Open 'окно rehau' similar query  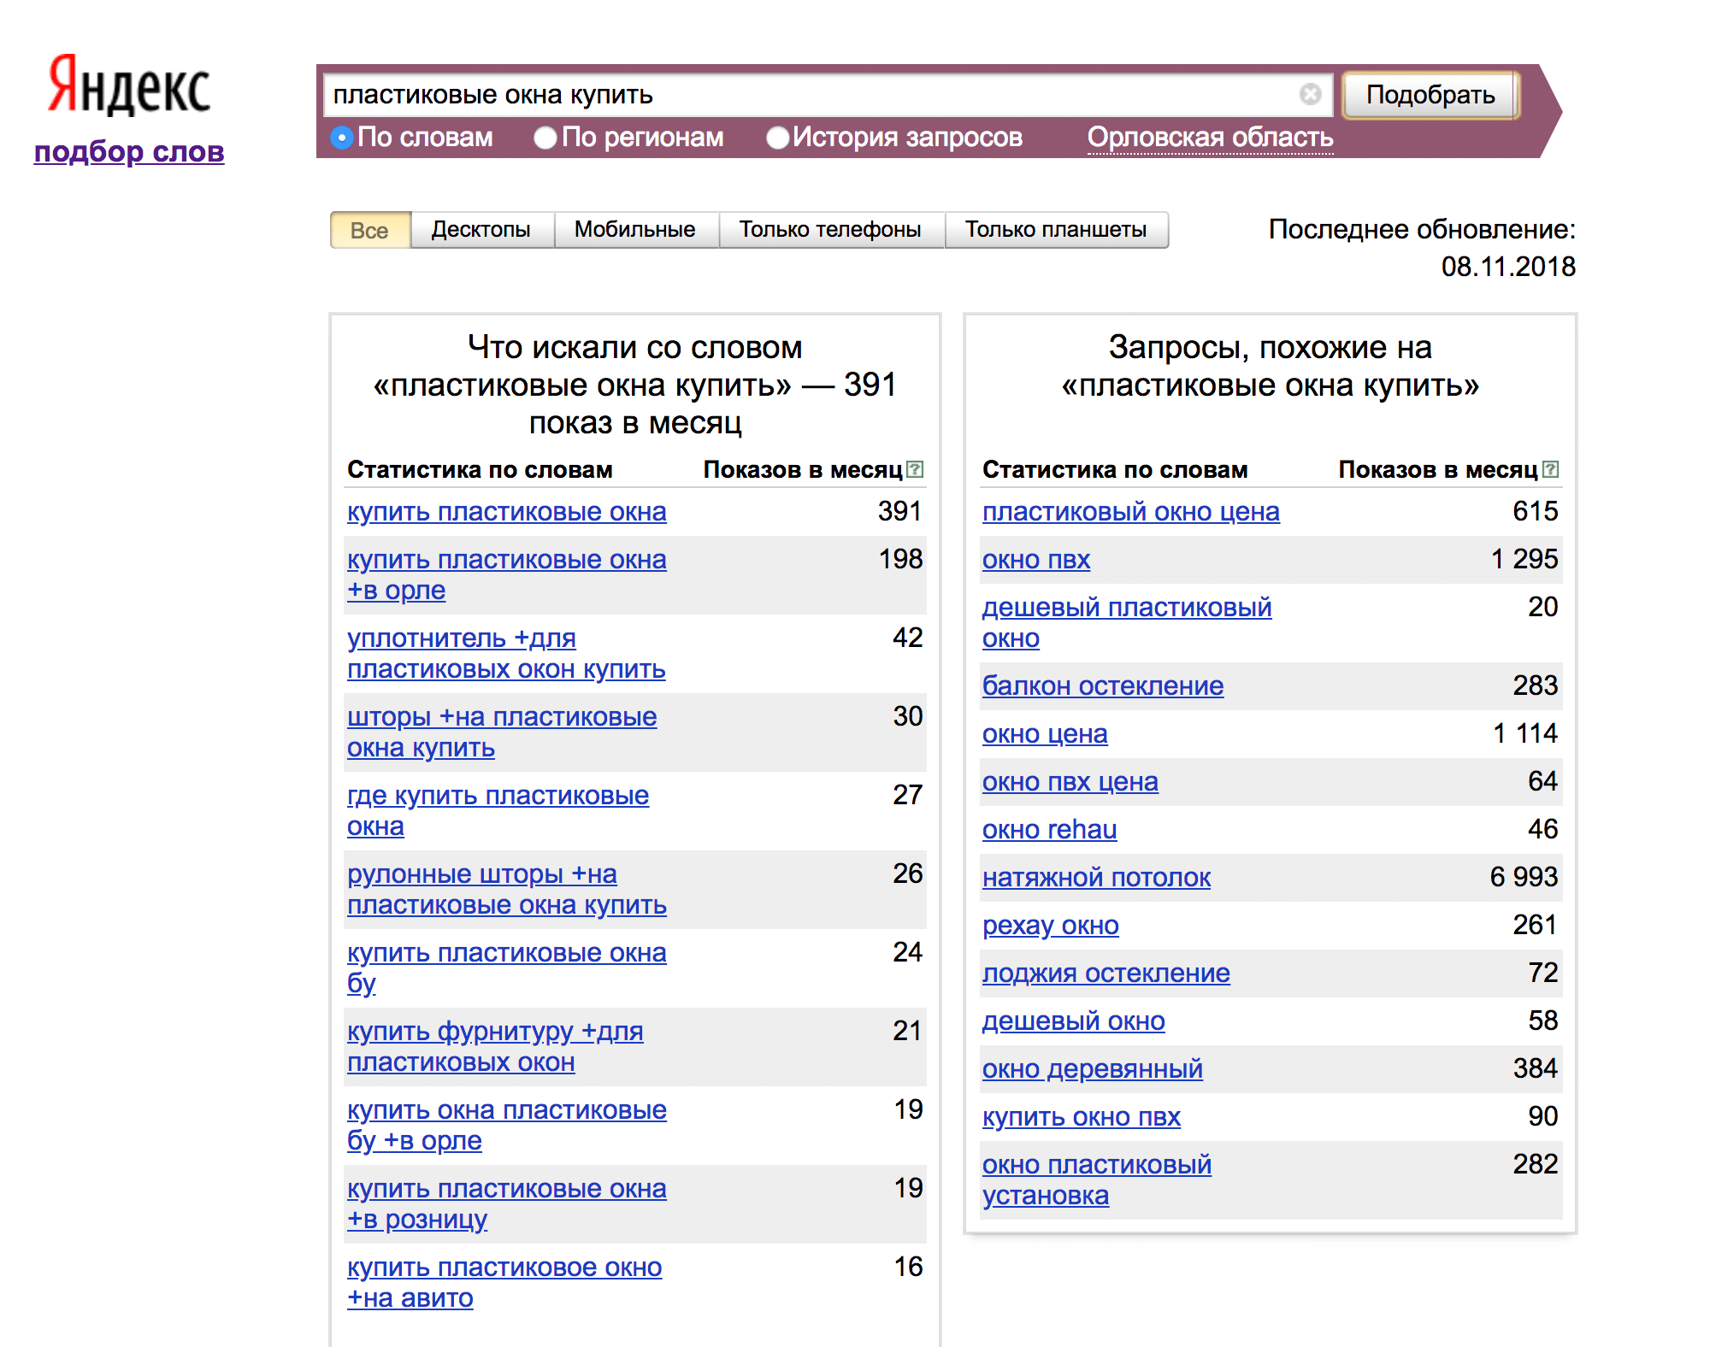1050,830
